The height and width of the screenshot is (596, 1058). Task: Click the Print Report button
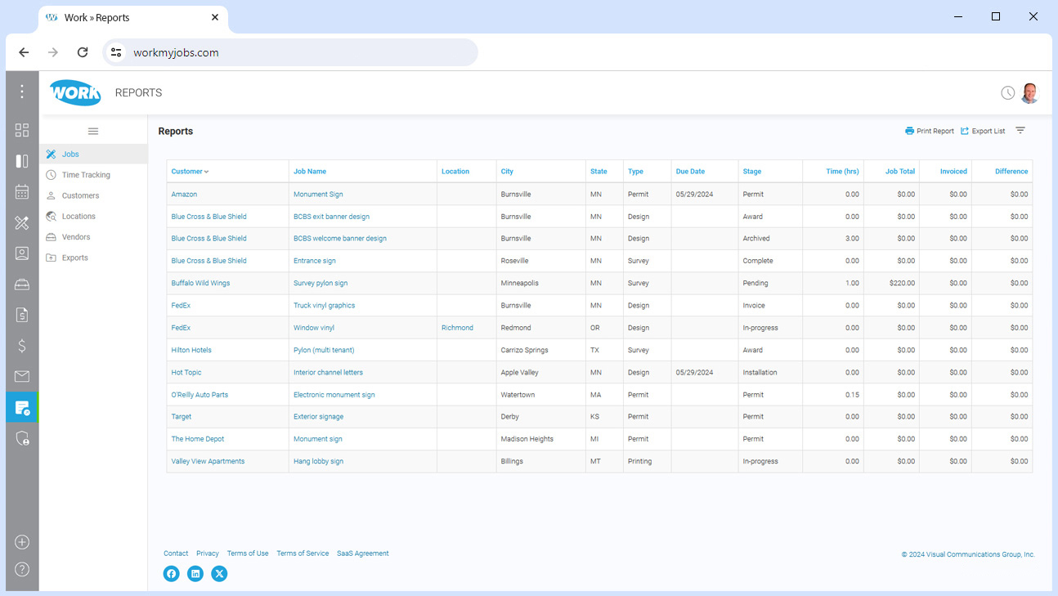[x=930, y=131]
